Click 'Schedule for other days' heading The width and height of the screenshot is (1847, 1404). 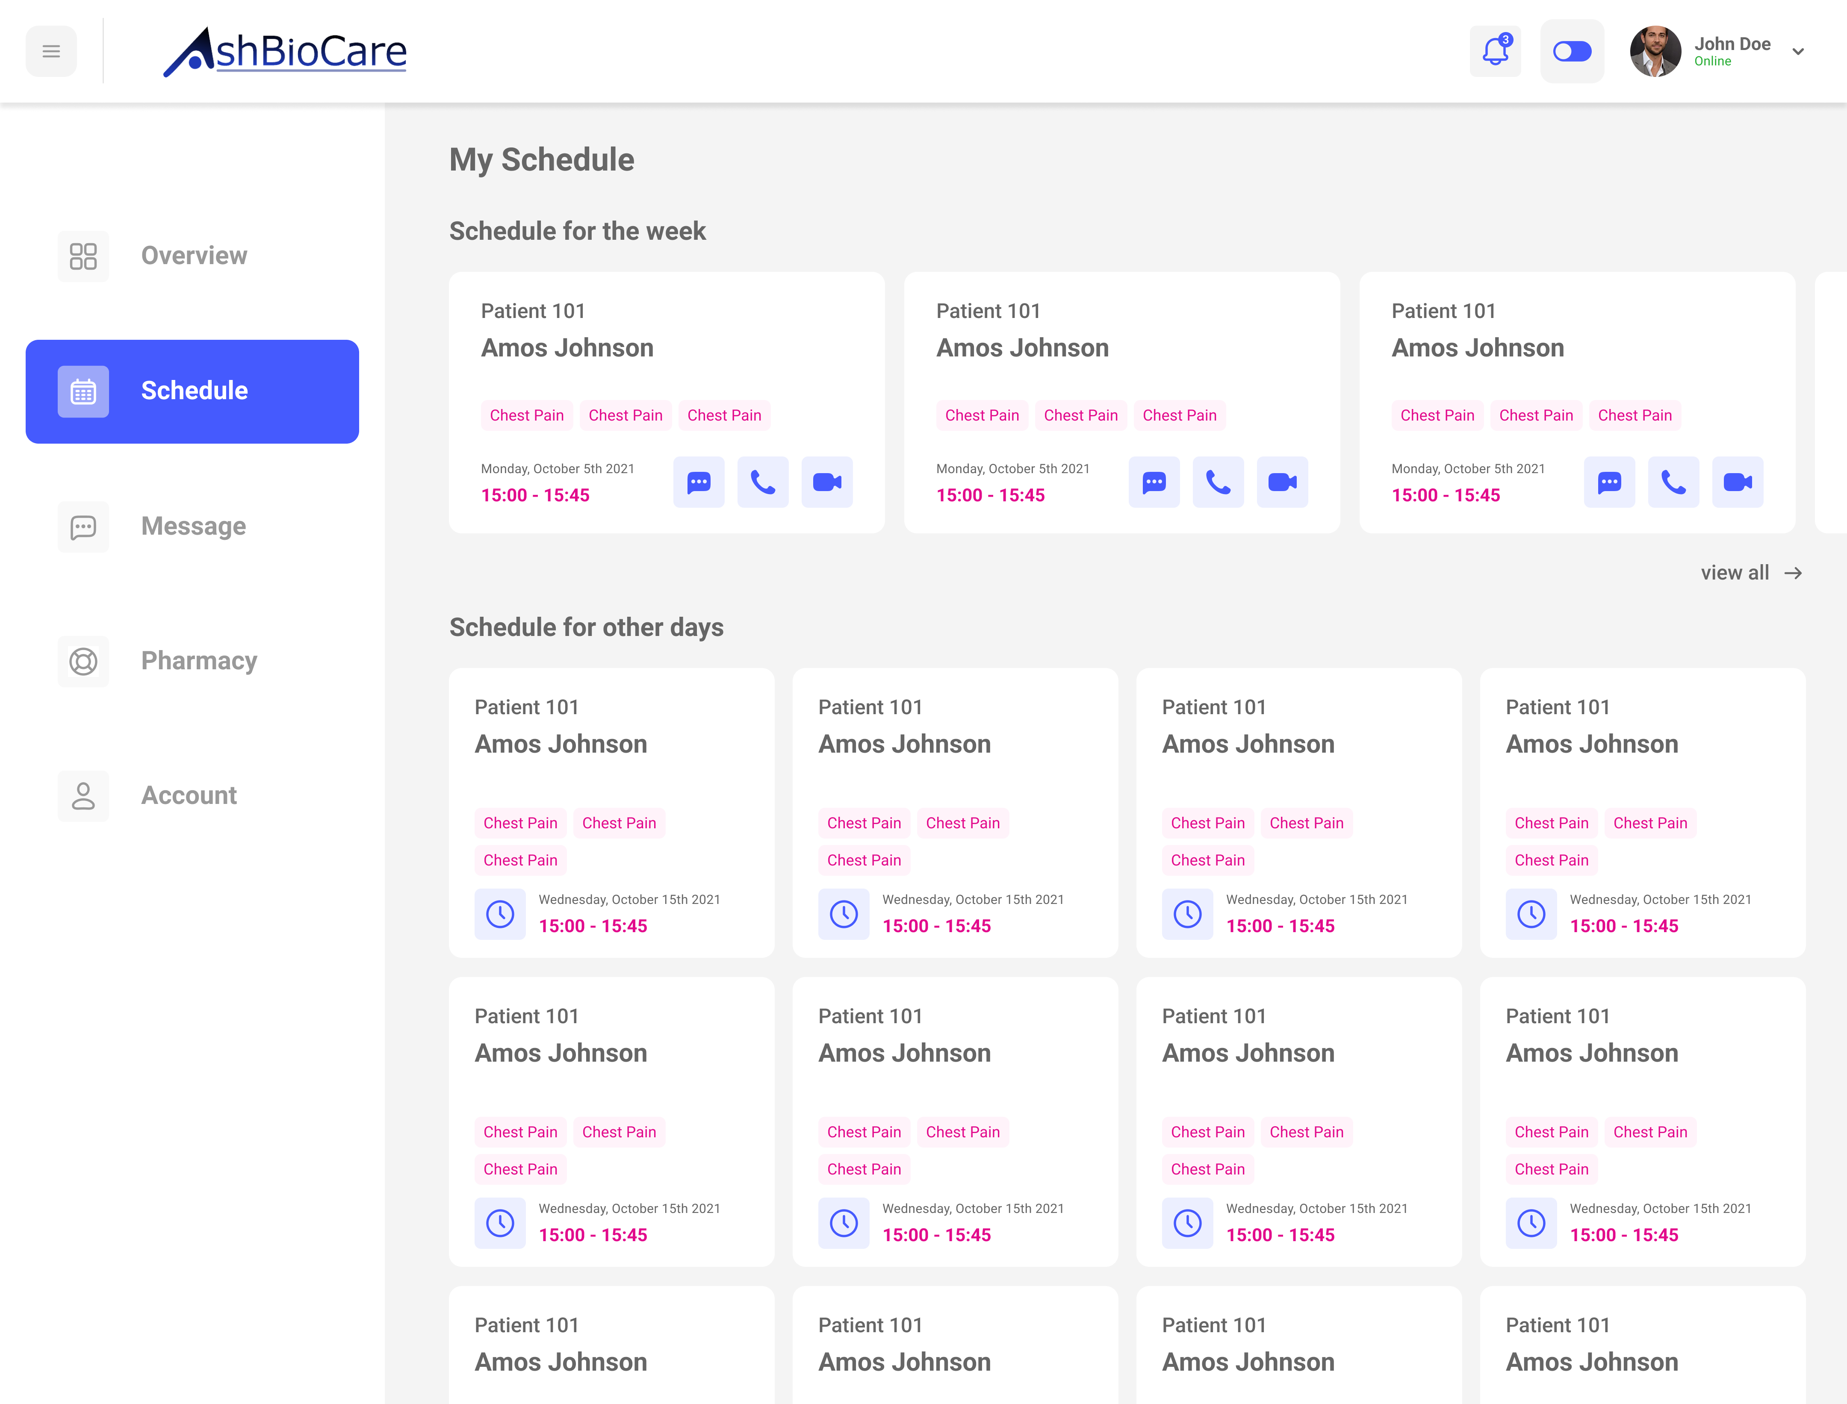pos(586,627)
